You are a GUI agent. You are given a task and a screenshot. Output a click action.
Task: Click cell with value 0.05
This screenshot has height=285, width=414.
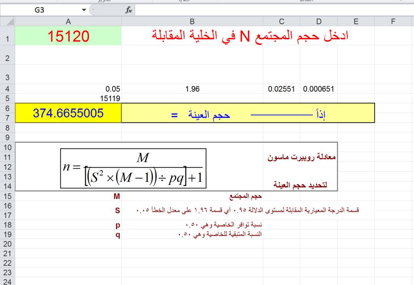[68, 89]
